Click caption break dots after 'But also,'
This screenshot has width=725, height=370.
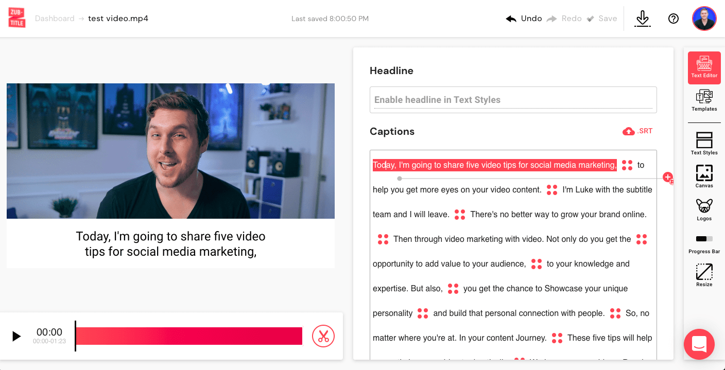click(x=453, y=289)
